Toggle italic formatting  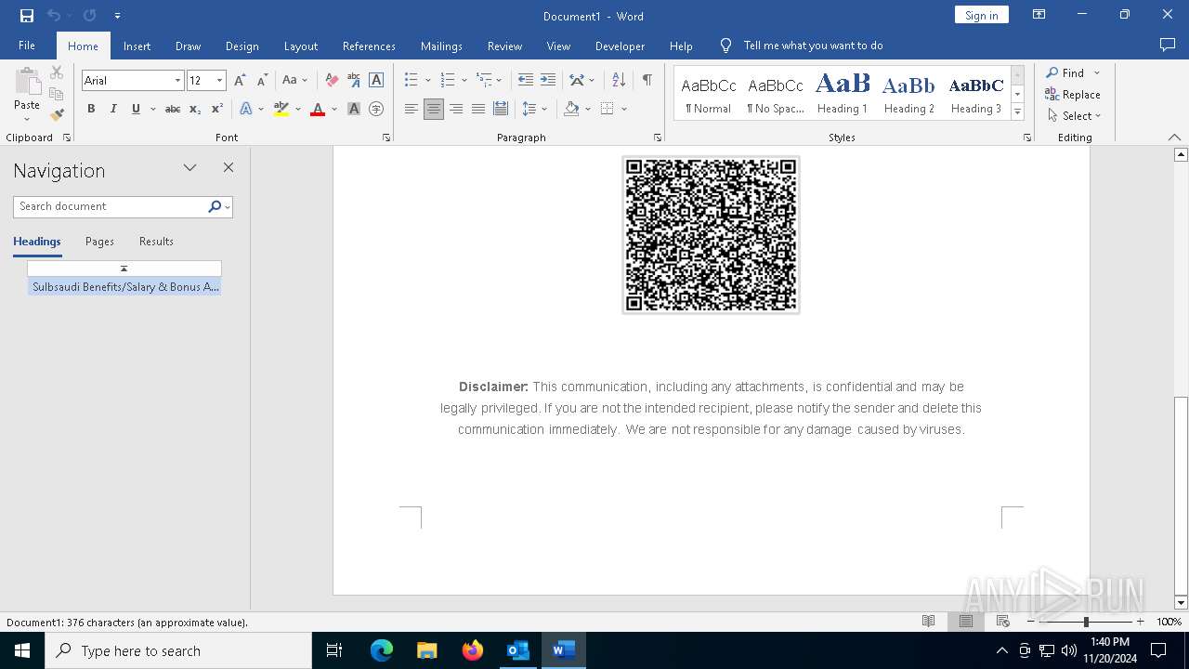click(x=113, y=109)
